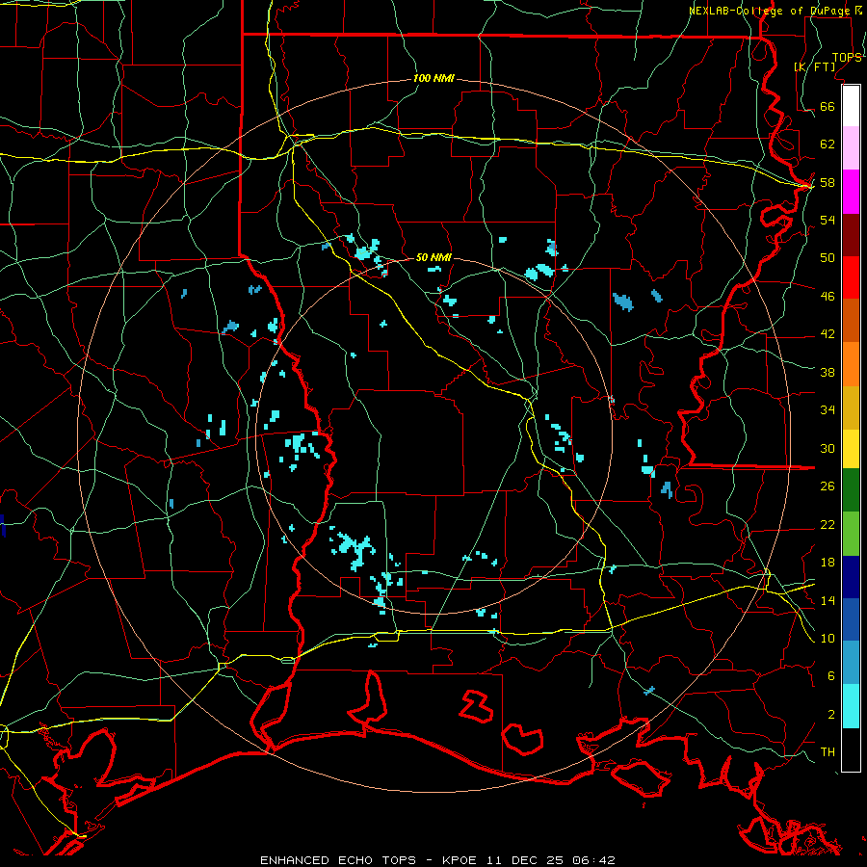Click the "K FT" units label
The height and width of the screenshot is (867, 867).
(x=814, y=67)
